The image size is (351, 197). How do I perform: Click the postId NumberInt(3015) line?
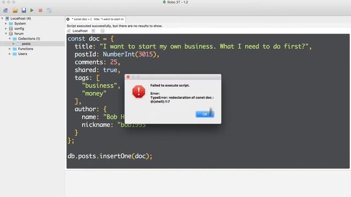[117, 54]
